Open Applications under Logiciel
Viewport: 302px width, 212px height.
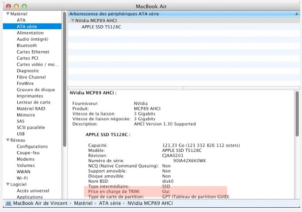point(30,197)
